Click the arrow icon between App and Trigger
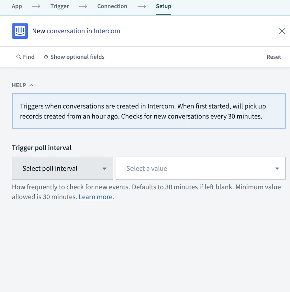Viewport: 290px width, 292px height. [x=36, y=6]
